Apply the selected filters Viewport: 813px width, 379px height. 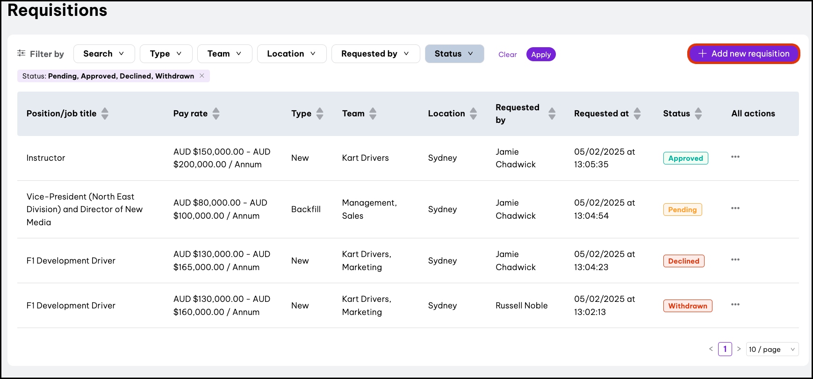coord(541,55)
